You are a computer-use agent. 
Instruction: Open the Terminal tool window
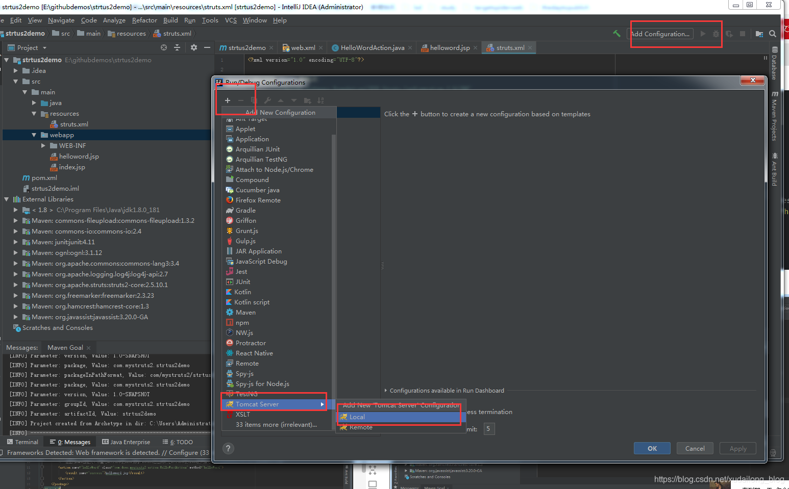coord(22,442)
